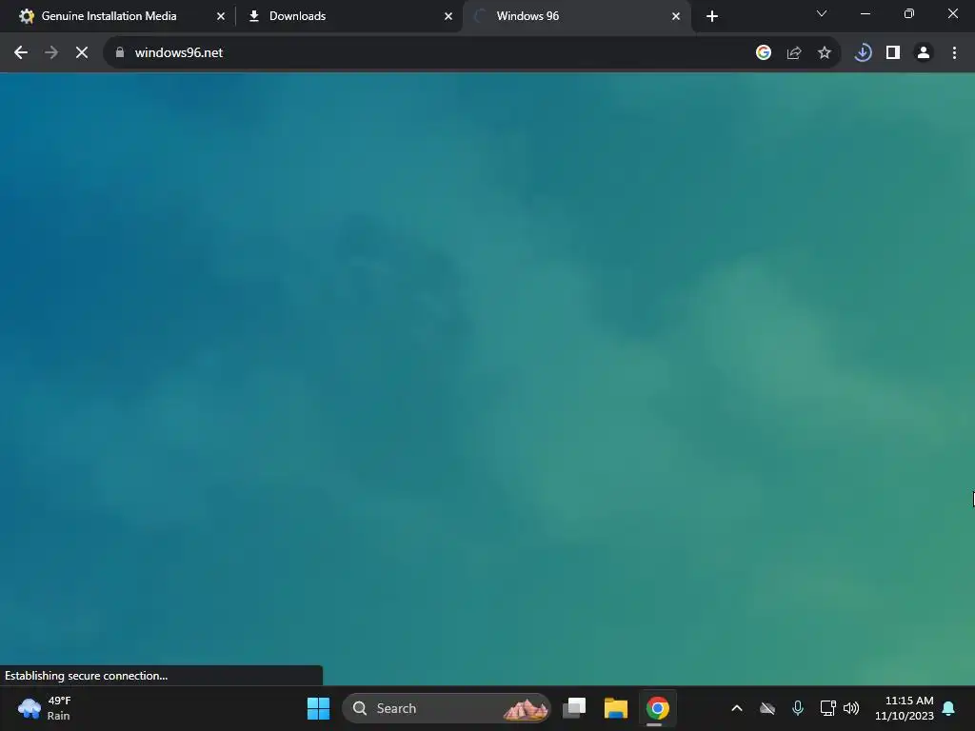The image size is (975, 731).
Task: Minimize the Chrome window
Action: (x=865, y=13)
